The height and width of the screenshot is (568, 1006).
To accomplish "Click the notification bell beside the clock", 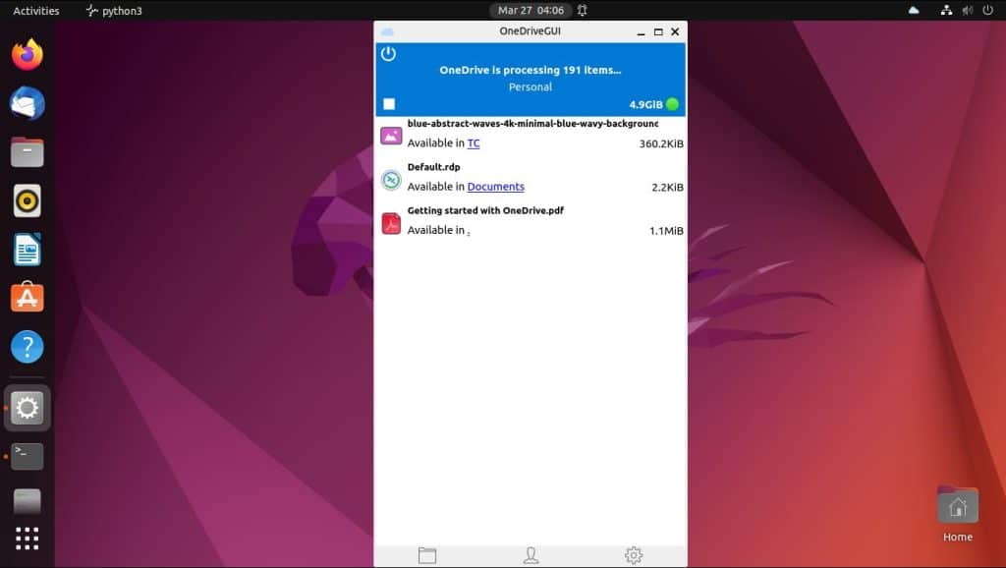I will pyautogui.click(x=583, y=10).
